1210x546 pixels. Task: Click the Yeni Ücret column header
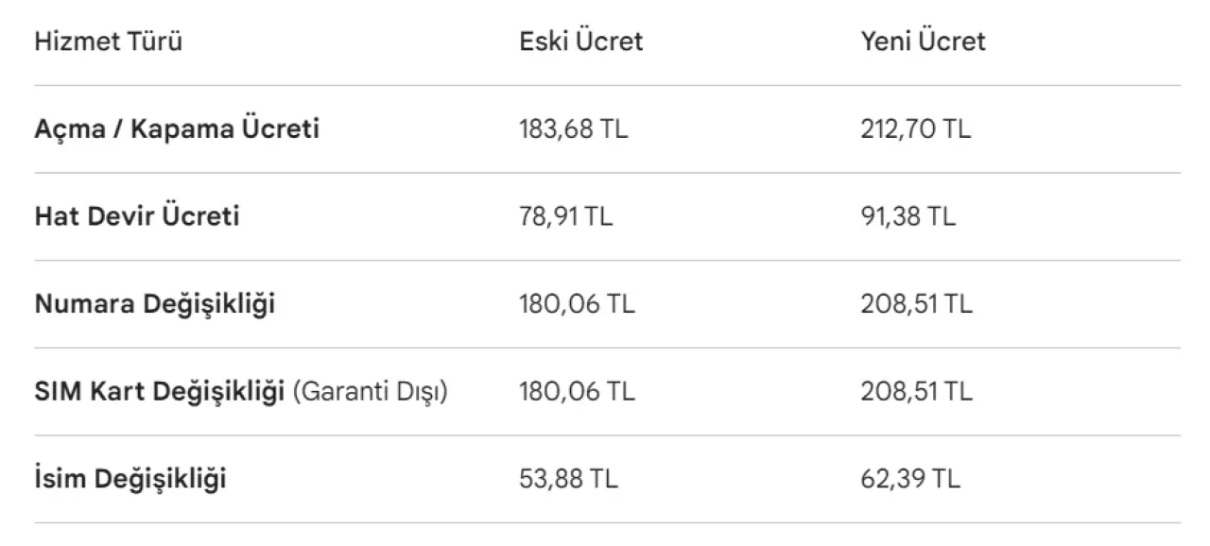tap(923, 42)
